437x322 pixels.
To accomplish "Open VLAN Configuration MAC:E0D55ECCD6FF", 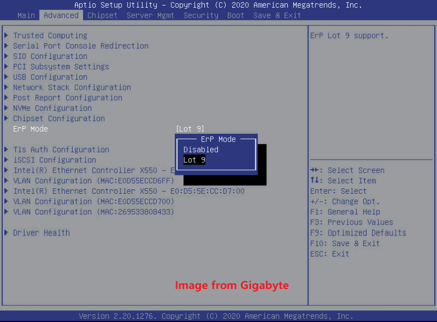I will coord(94,181).
